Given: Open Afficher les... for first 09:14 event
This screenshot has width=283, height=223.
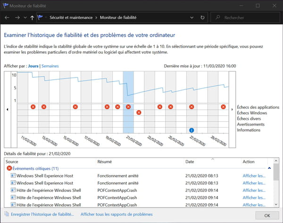Looking at the screenshot, I should (x=254, y=191).
